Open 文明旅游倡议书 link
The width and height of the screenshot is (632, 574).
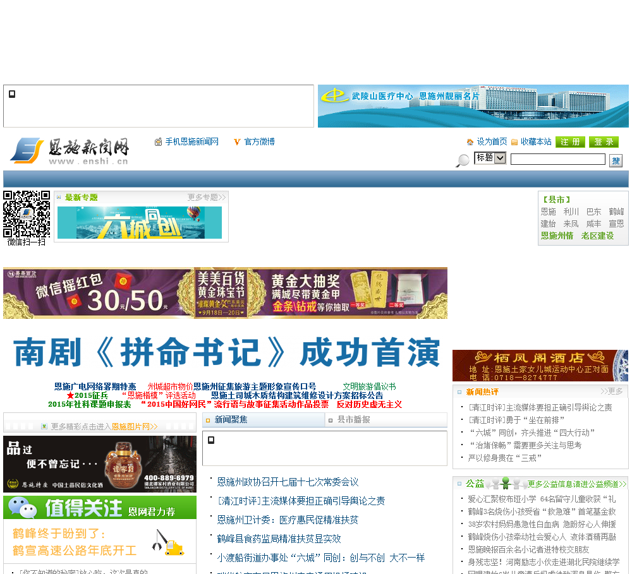click(369, 386)
